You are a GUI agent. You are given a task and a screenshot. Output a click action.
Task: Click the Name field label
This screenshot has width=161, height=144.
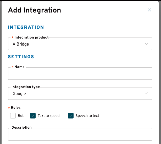[20, 67]
